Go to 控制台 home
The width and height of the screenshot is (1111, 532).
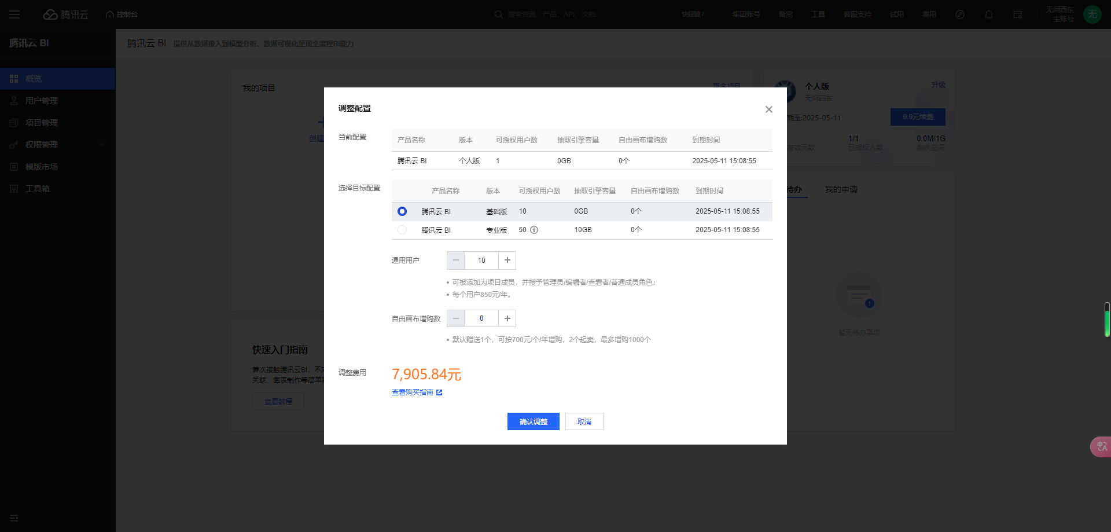pyautogui.click(x=122, y=14)
